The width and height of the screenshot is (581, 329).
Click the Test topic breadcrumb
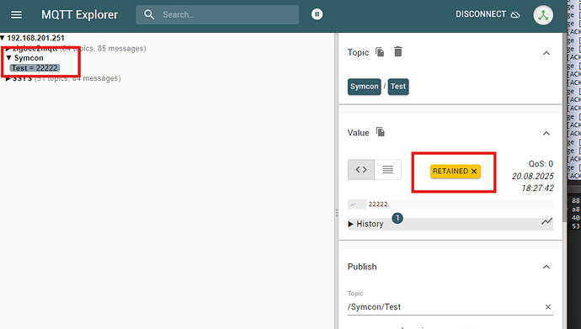(398, 87)
